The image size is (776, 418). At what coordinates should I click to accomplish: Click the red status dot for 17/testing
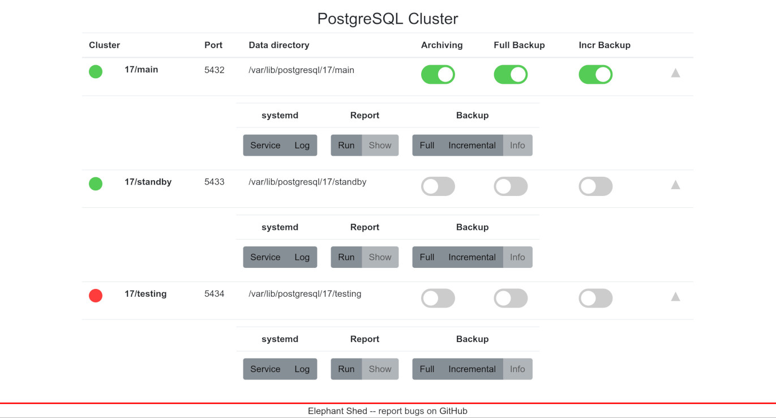coord(96,296)
